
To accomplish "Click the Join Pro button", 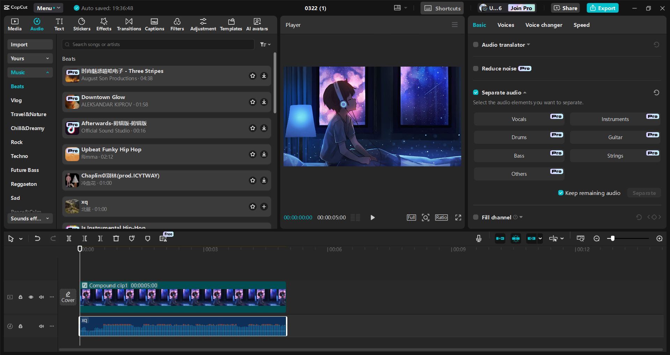I will 521,8.
